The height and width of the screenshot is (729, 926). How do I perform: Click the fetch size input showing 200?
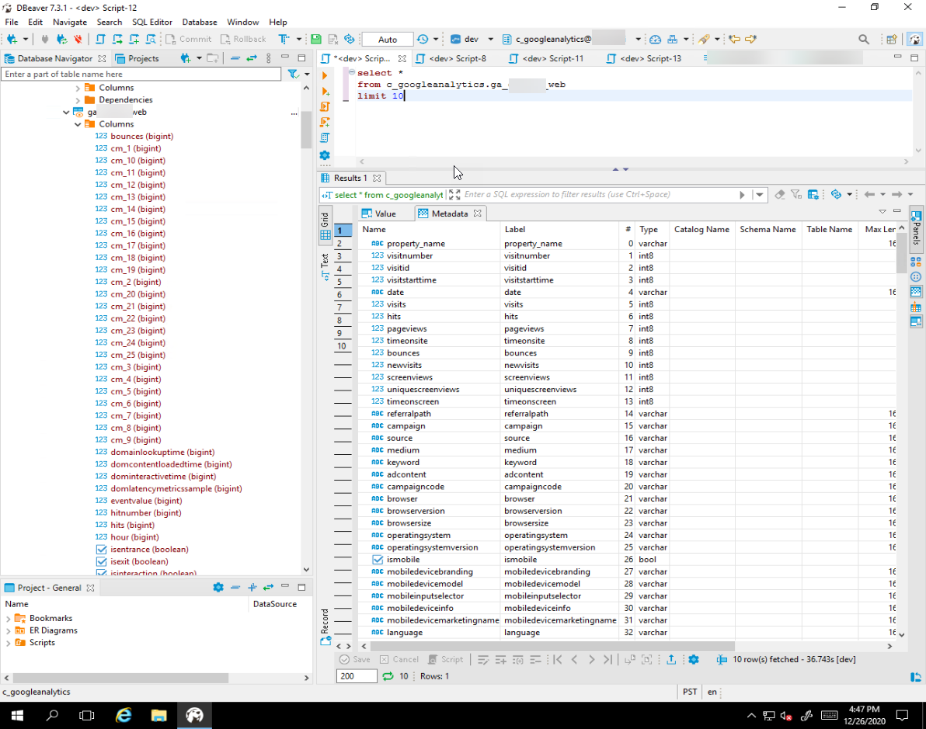[355, 676]
